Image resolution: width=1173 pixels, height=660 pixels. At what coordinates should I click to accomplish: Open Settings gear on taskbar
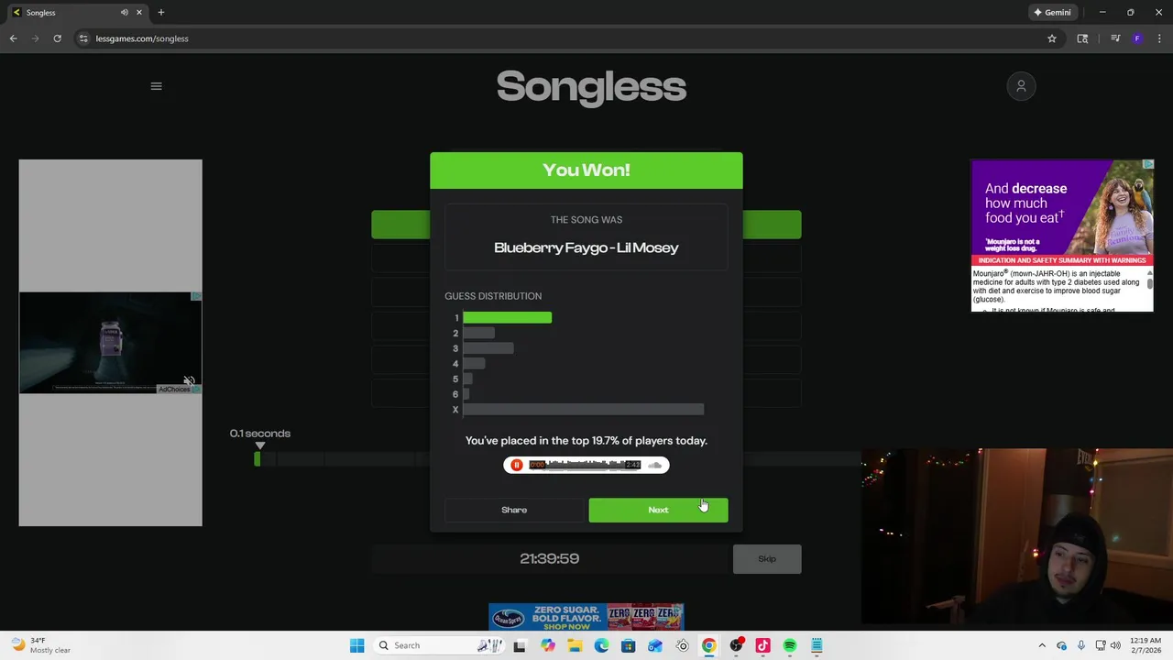tap(682, 645)
